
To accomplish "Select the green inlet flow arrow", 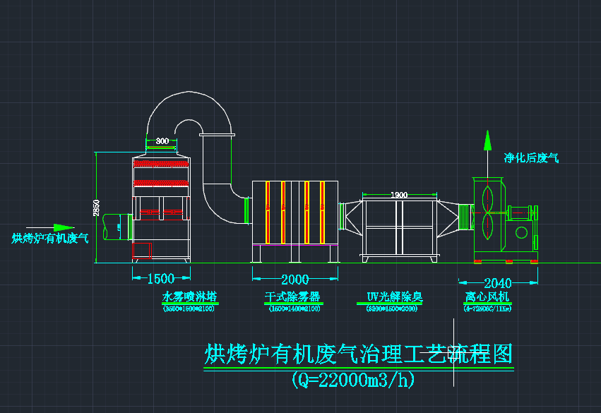I will click(64, 228).
